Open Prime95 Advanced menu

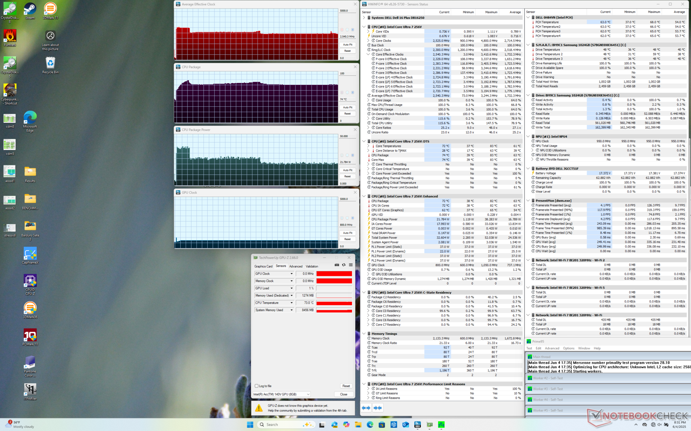[552, 348]
